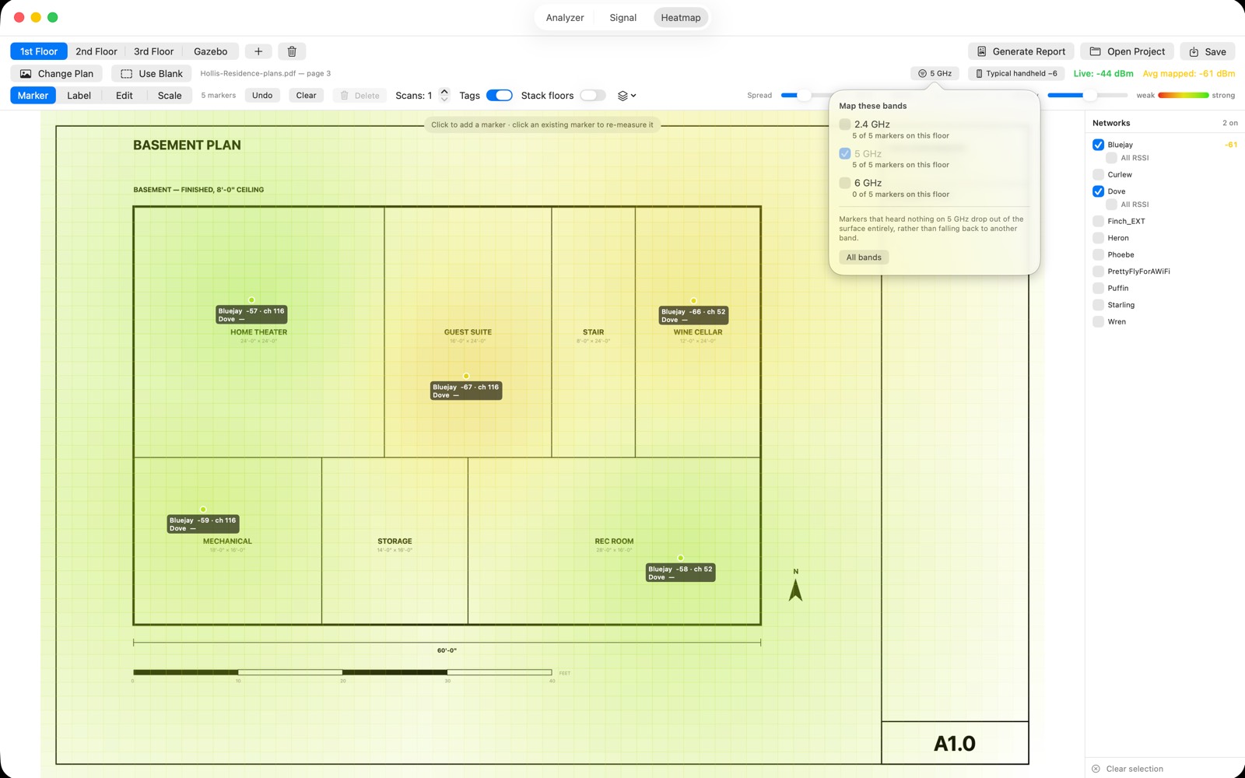This screenshot has width=1245, height=778.
Task: Click the All bands button
Action: (864, 258)
